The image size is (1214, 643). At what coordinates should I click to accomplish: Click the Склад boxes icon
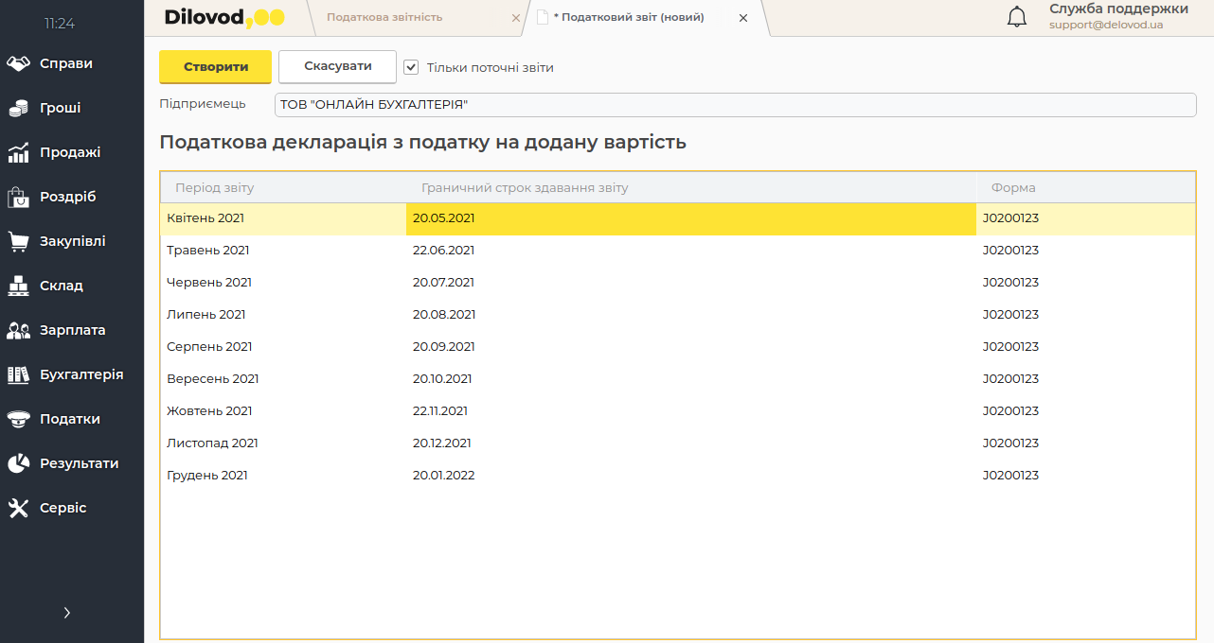click(x=19, y=286)
